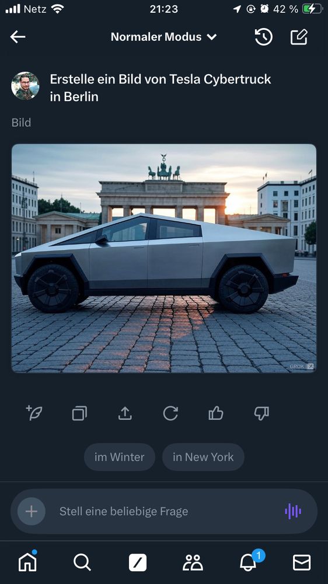
Task: Like the response with thumbs up
Action: (x=216, y=413)
